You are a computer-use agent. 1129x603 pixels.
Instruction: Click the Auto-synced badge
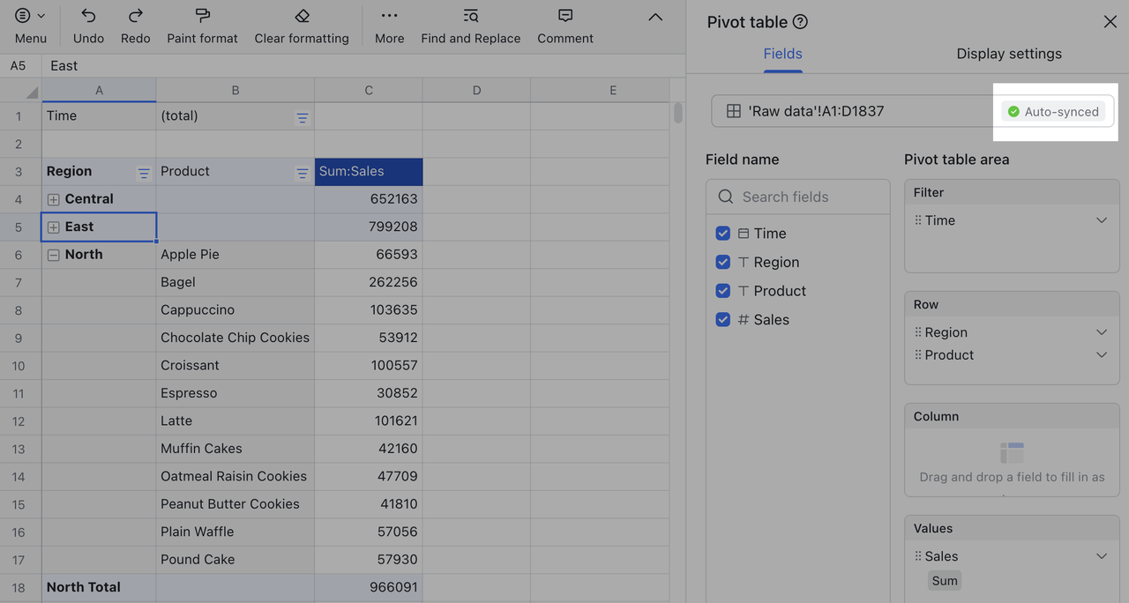pos(1055,111)
